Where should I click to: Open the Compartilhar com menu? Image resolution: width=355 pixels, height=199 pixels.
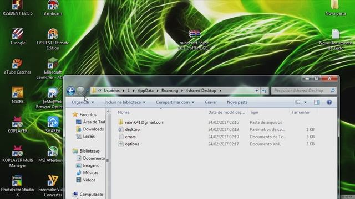click(x=175, y=102)
